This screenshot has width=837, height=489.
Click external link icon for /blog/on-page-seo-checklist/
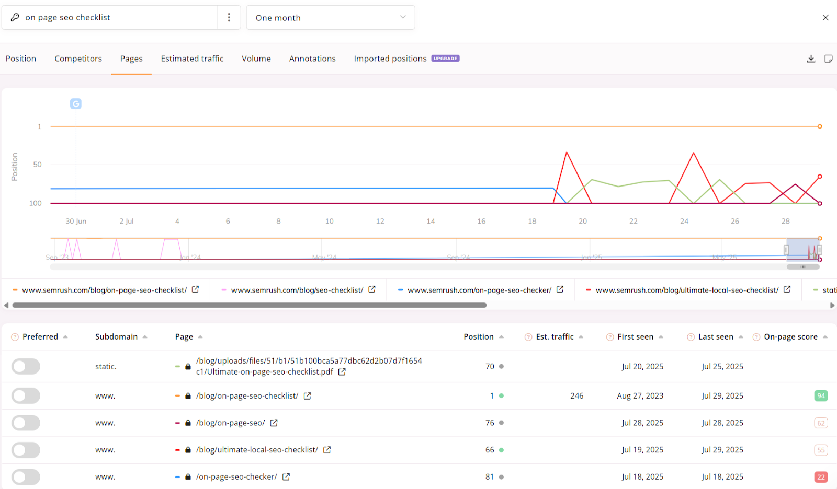308,395
